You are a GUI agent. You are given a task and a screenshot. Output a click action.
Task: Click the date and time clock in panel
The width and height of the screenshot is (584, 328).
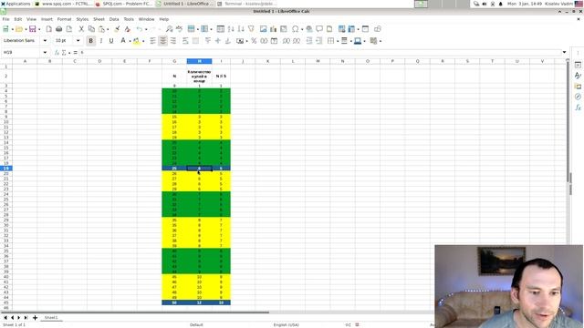point(525,4)
